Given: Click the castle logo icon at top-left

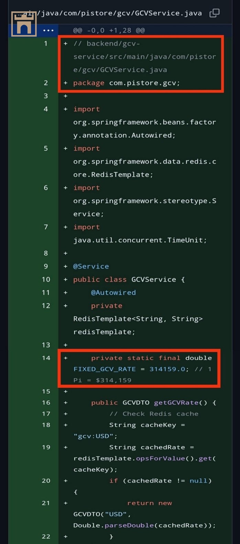Looking at the screenshot, I should pos(24,24).
